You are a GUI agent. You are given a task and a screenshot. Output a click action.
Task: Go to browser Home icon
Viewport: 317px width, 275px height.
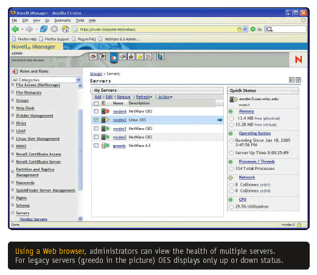pos(65,29)
